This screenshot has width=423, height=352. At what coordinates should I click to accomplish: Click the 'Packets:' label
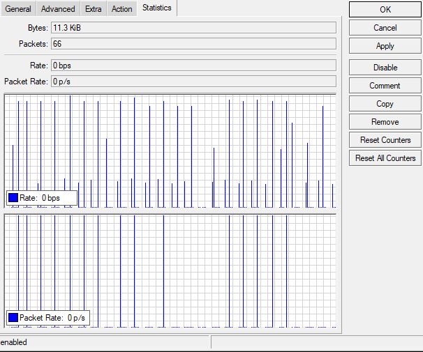tap(34, 44)
